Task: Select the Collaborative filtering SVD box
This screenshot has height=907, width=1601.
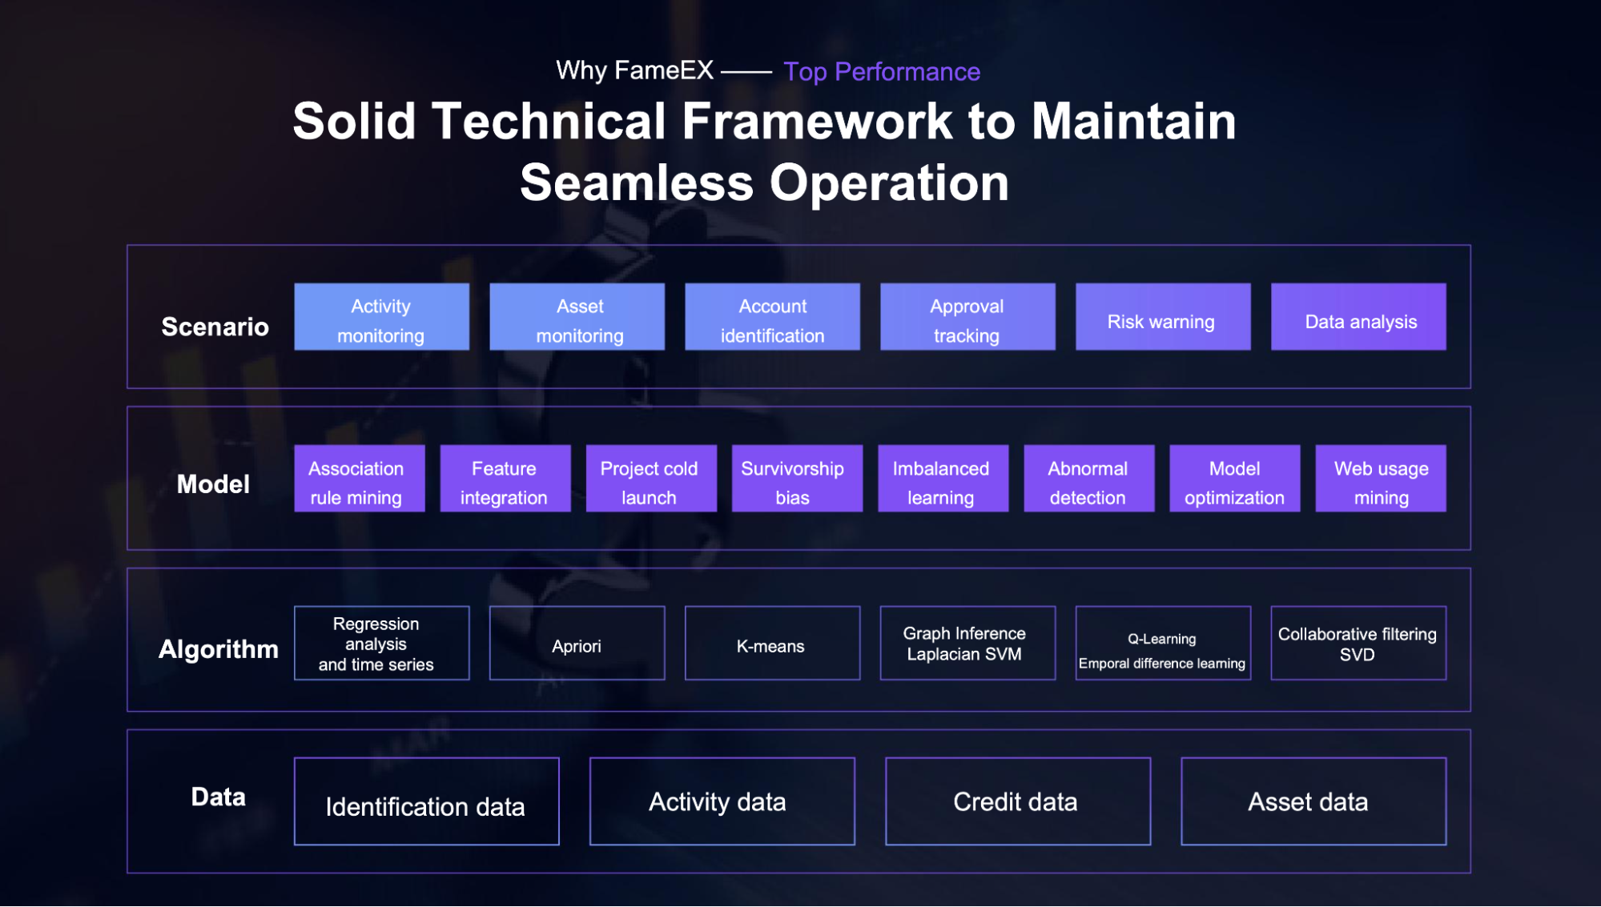Action: [x=1358, y=643]
